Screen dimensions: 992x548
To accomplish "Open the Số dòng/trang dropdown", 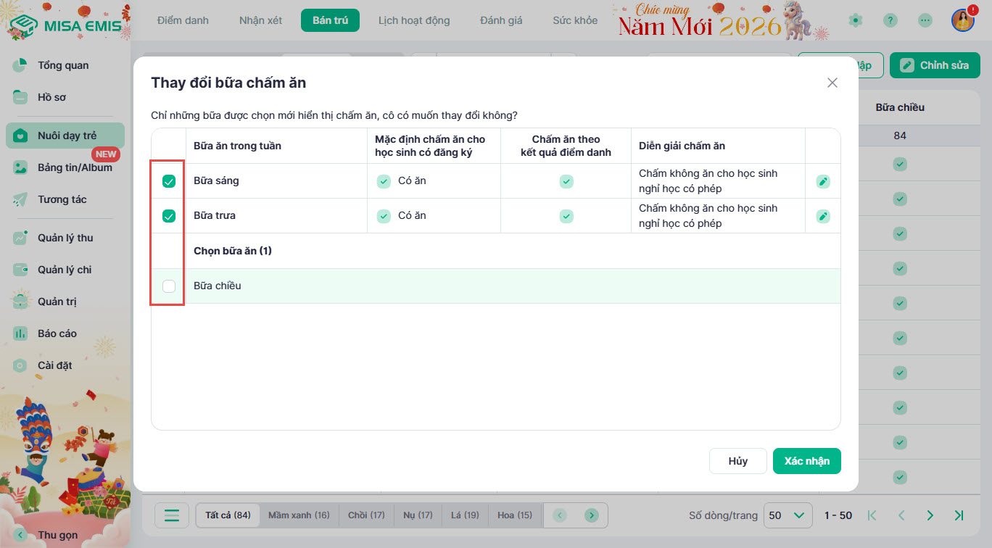I will pos(787,515).
